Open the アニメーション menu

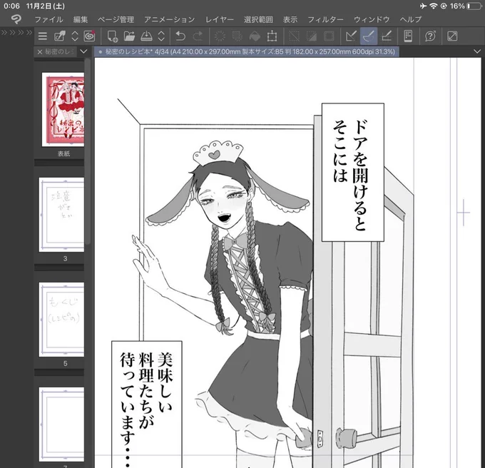169,19
